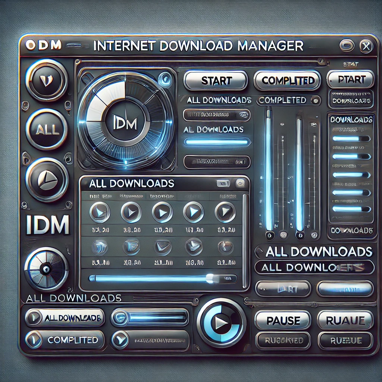Image resolution: width=382 pixels, height=382 pixels.
Task: Start the first play button in the download list's top row
Action: coord(100,212)
